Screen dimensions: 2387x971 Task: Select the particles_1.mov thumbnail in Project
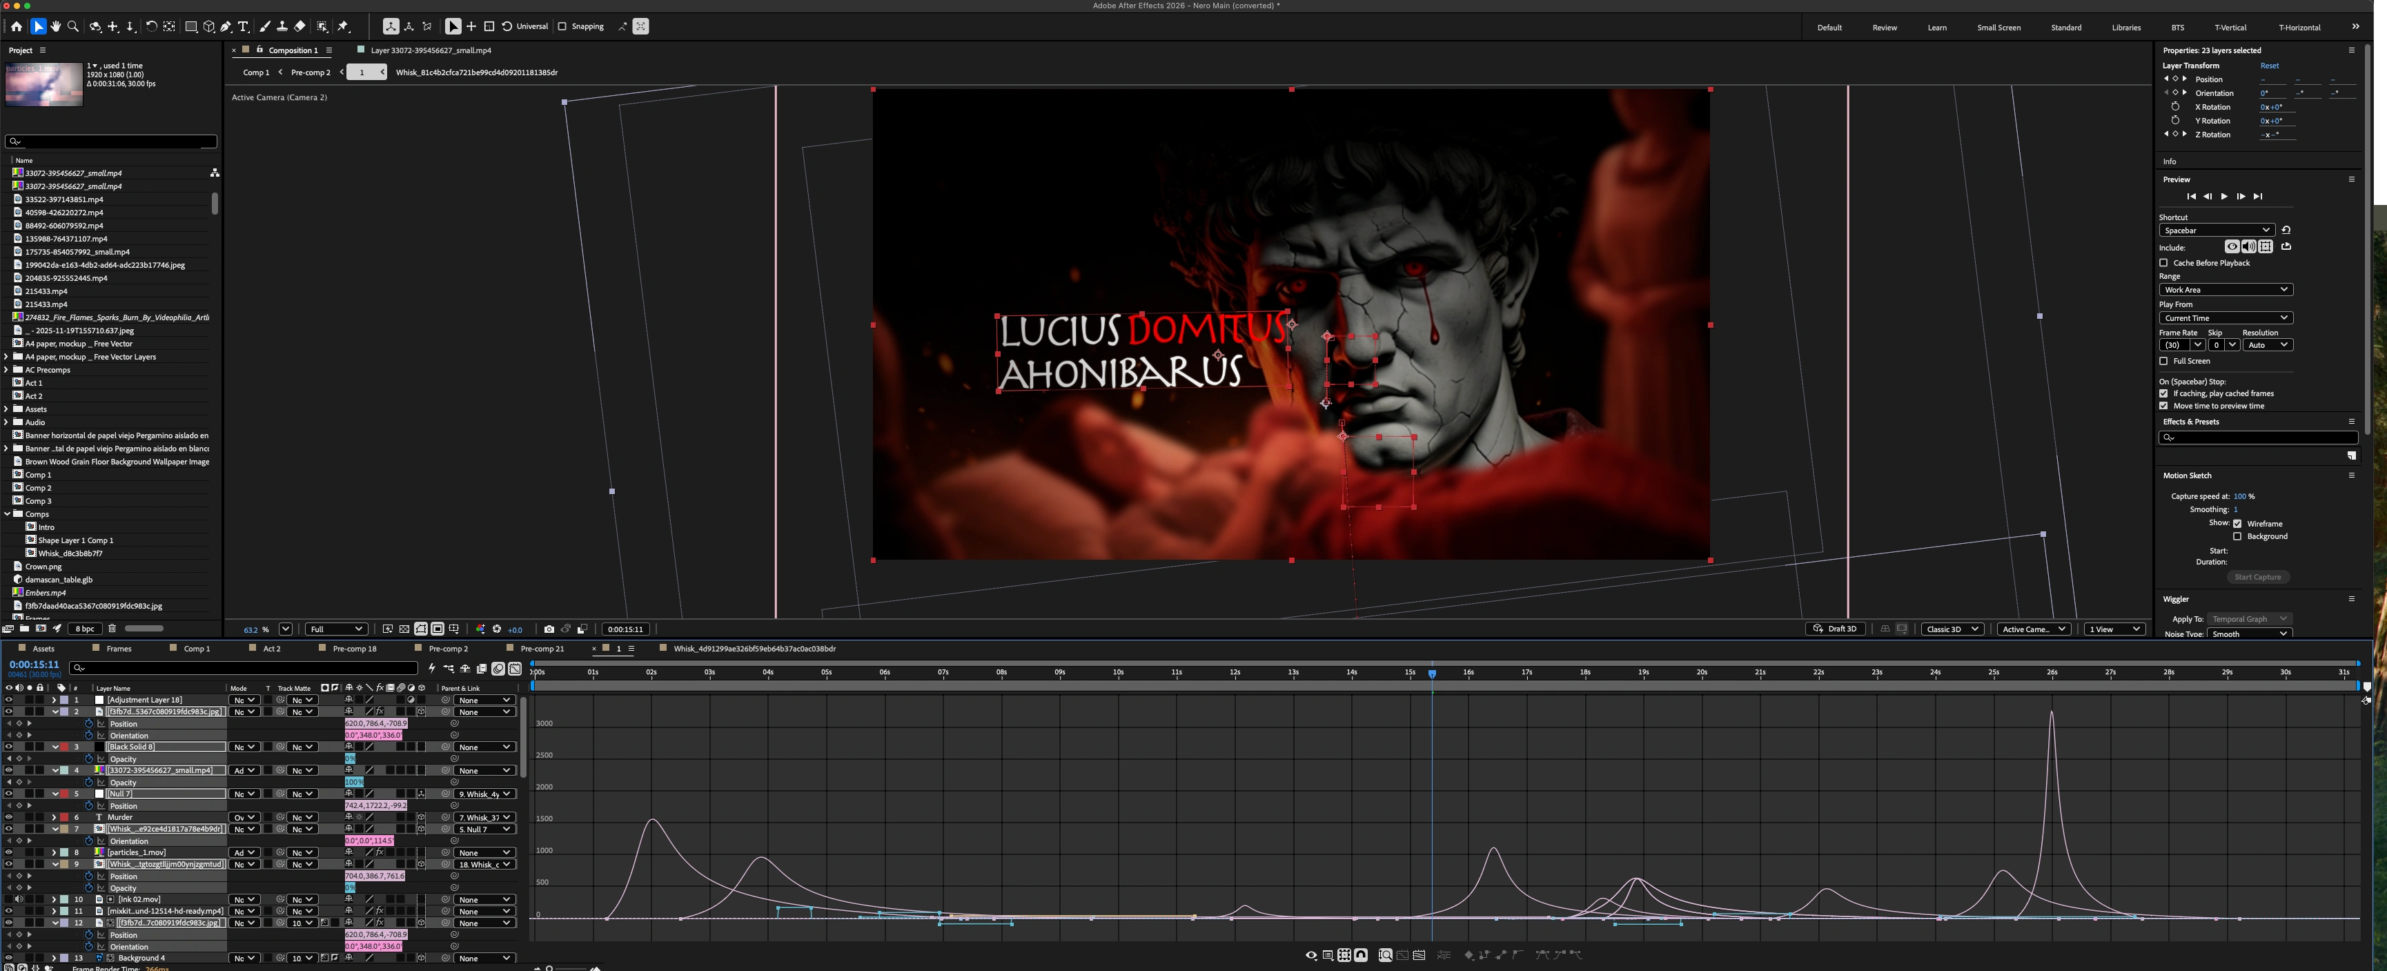click(43, 84)
